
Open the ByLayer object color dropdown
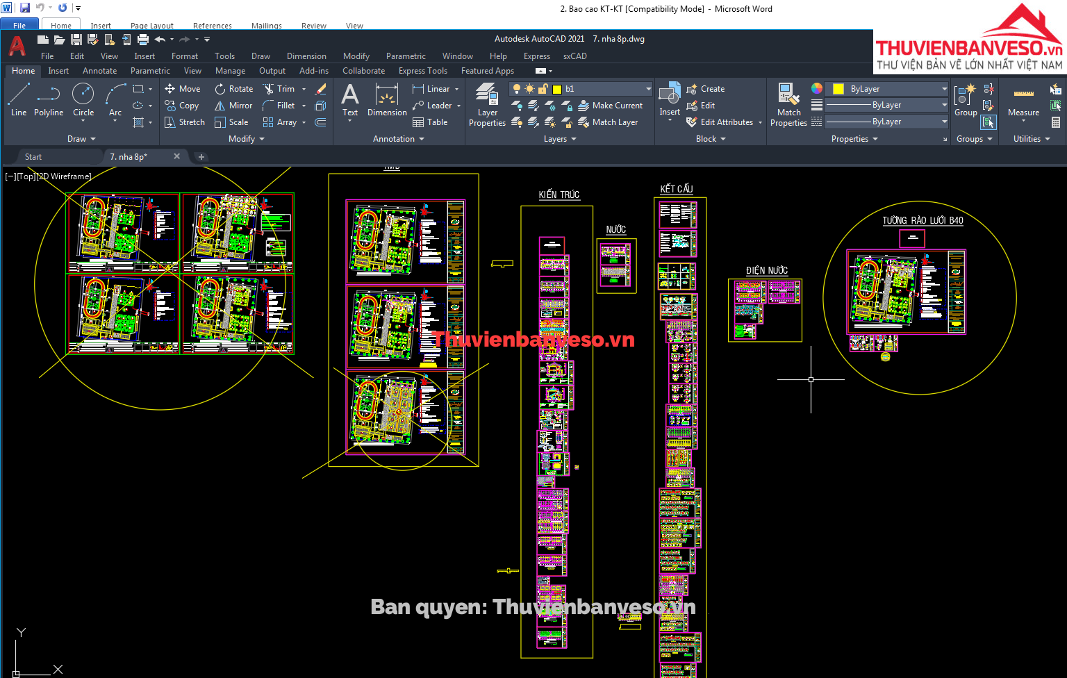pos(943,89)
